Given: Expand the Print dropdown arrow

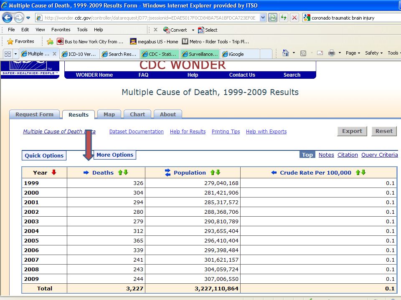Looking at the screenshot, I should tap(340, 53).
